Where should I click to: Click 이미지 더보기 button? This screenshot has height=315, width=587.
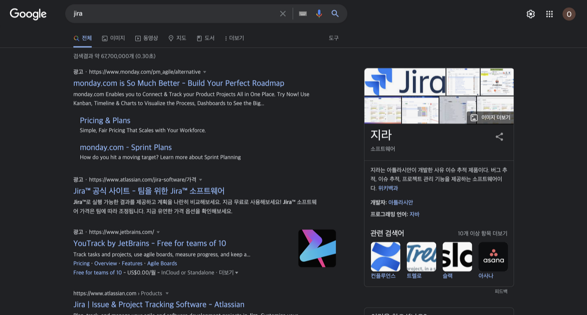point(490,117)
